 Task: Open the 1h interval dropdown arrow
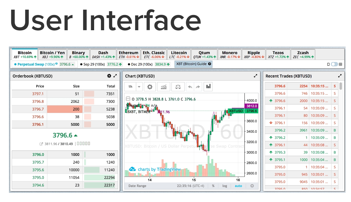point(139,87)
